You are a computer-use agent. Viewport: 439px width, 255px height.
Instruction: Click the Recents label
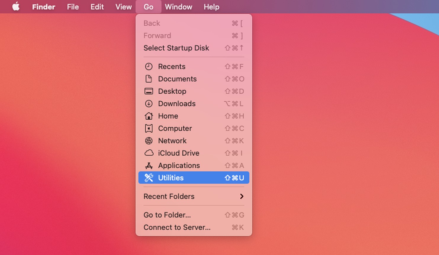pyautogui.click(x=172, y=66)
